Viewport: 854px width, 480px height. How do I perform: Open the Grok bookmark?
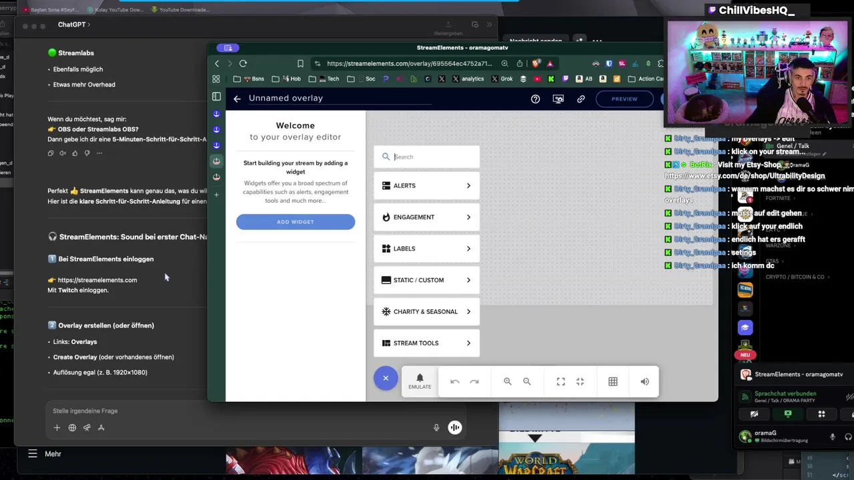502,79
